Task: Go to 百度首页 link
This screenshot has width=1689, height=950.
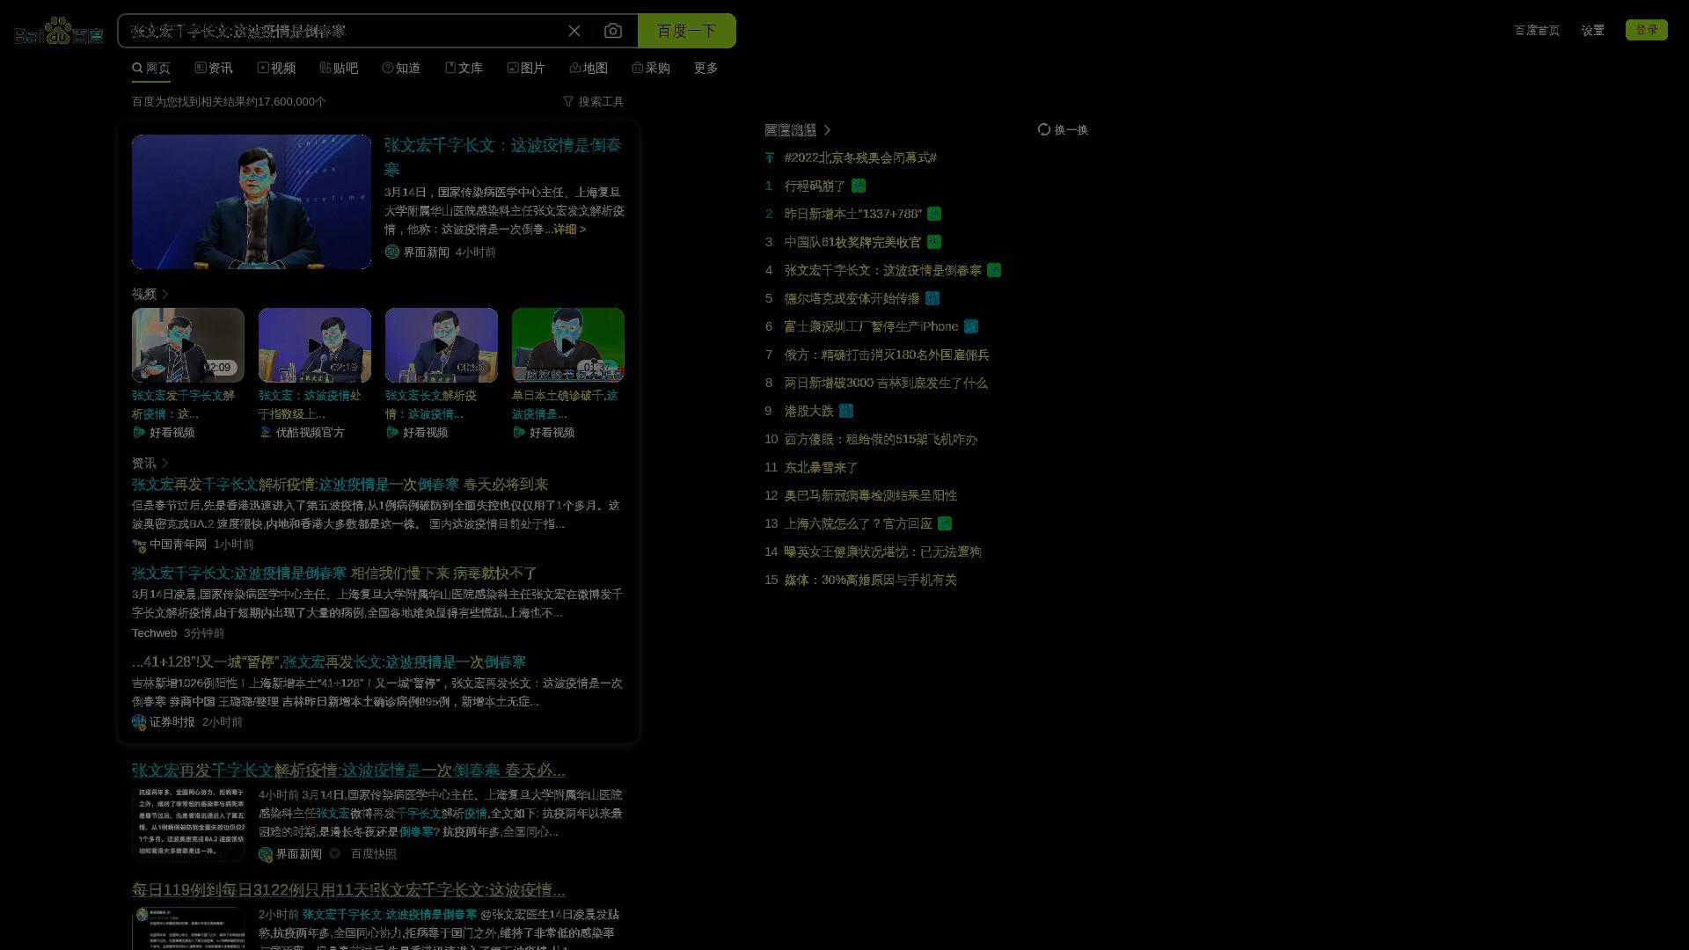Action: tap(1537, 30)
